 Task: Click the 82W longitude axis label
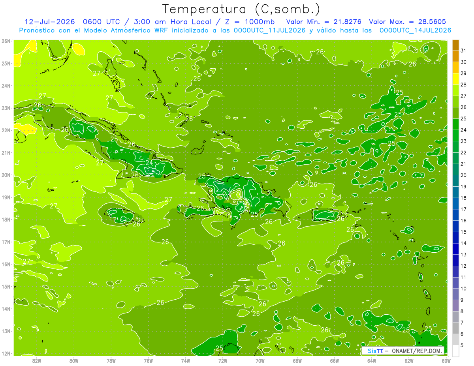37,361
